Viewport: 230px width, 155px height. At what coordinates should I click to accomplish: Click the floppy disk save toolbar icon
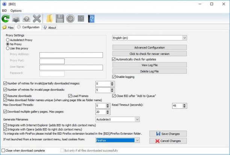point(60,19)
